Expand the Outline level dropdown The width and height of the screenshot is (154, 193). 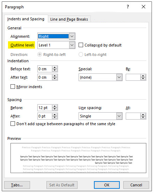pos(72,45)
